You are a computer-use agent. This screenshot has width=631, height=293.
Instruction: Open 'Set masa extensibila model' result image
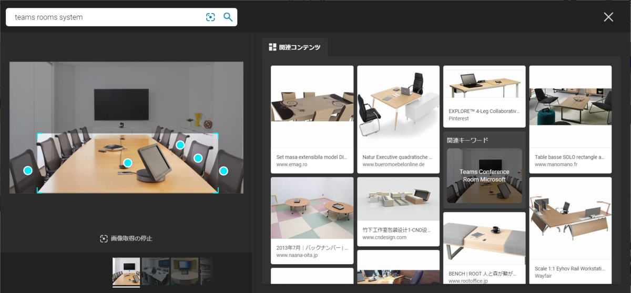coord(312,107)
